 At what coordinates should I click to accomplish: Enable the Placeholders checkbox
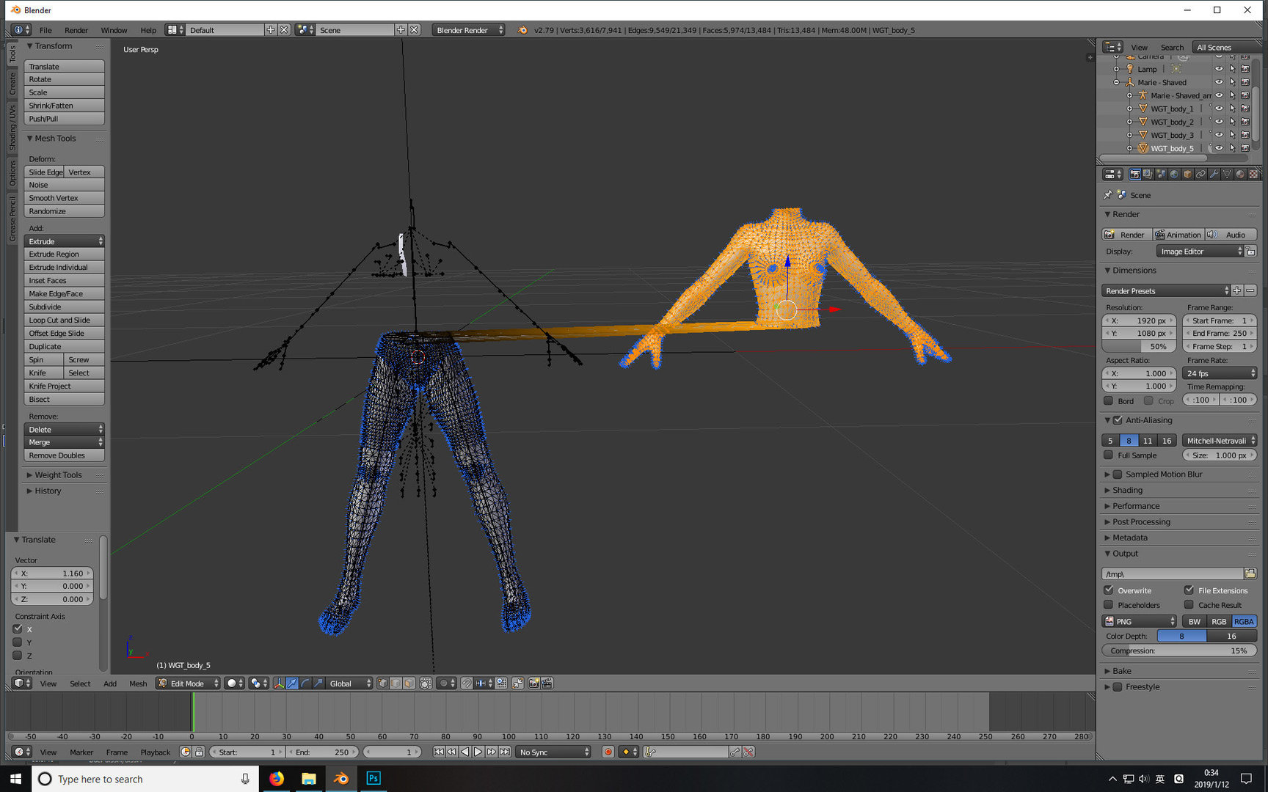point(1109,605)
